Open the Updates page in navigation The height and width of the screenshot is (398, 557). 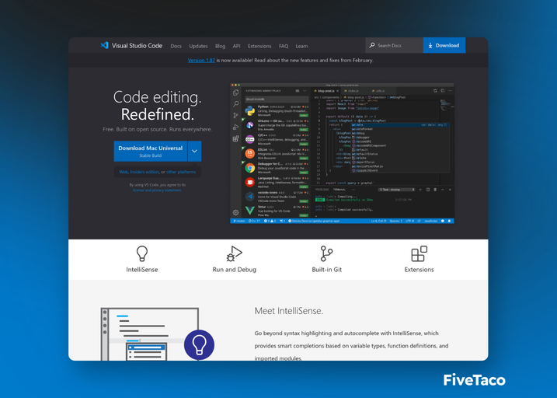coord(198,46)
